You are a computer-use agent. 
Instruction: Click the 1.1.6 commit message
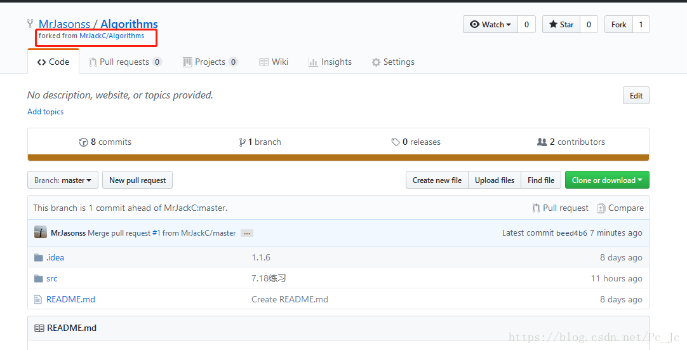(261, 257)
